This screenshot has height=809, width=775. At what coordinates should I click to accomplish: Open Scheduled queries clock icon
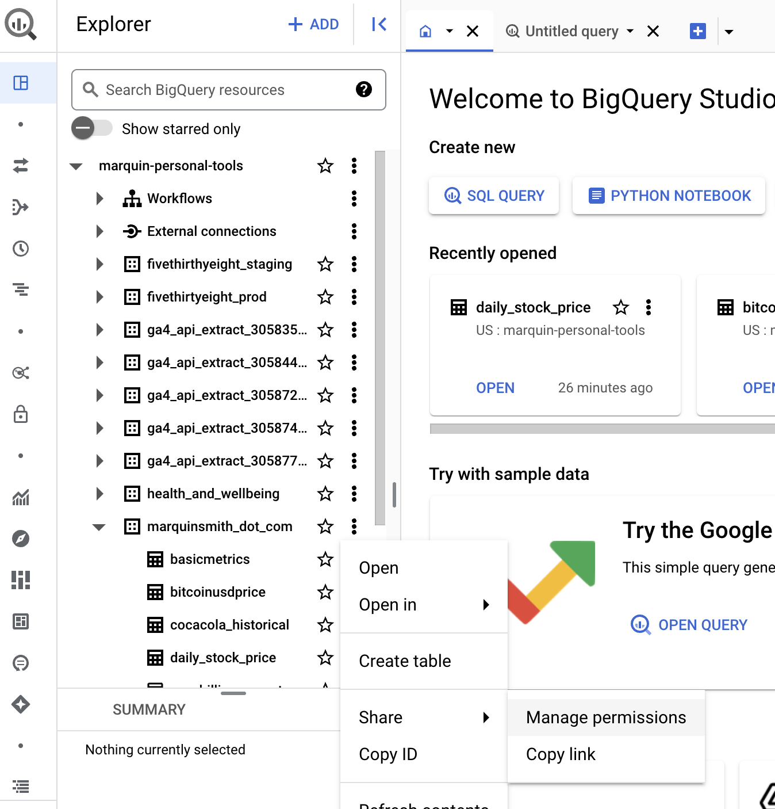(21, 249)
